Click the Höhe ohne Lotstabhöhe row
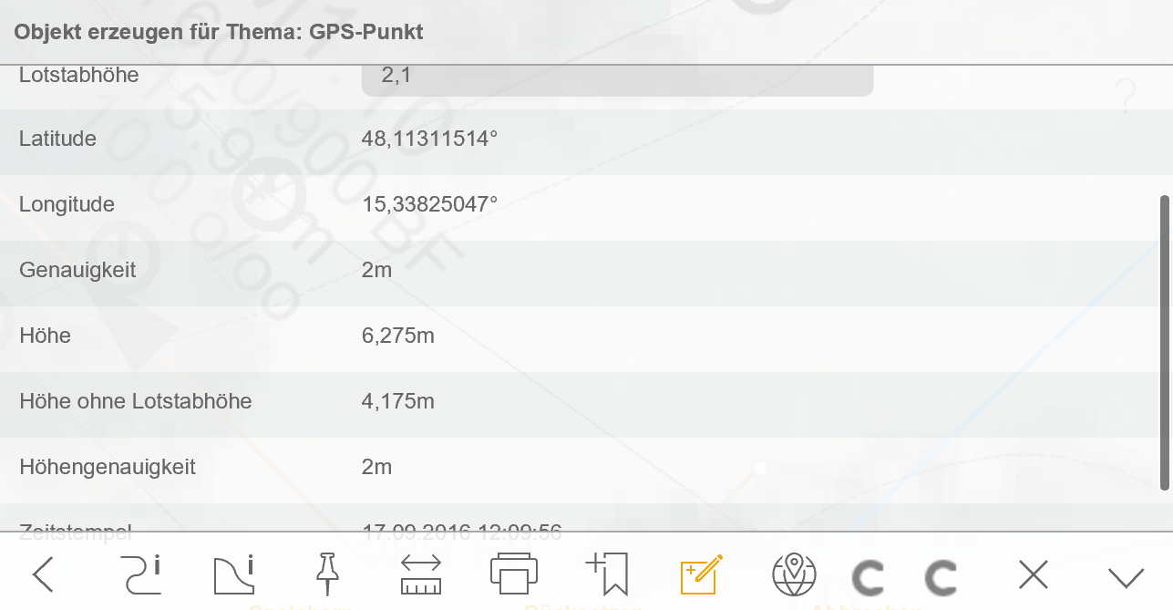This screenshot has width=1173, height=610. [583, 401]
